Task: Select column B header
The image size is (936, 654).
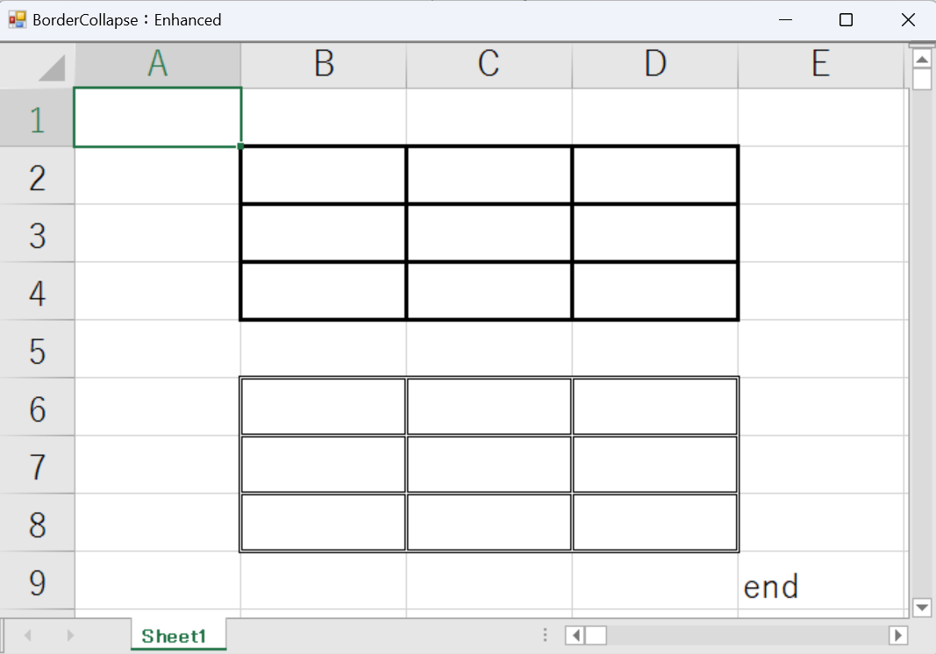Action: point(324,65)
